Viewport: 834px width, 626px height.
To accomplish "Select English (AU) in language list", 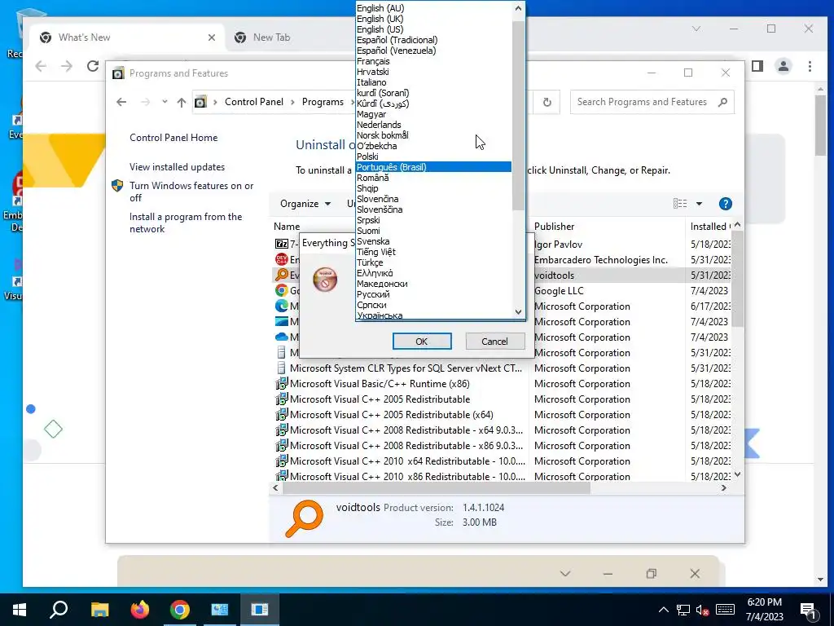I will point(380,8).
